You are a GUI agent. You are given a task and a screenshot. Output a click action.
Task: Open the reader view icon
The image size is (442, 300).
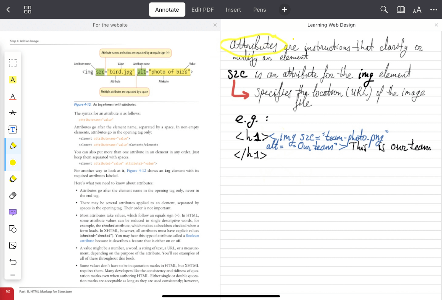[x=401, y=9]
